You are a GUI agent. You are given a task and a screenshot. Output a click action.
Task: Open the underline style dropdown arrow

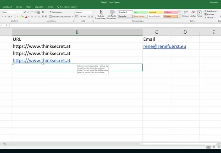(x=11, y=17)
